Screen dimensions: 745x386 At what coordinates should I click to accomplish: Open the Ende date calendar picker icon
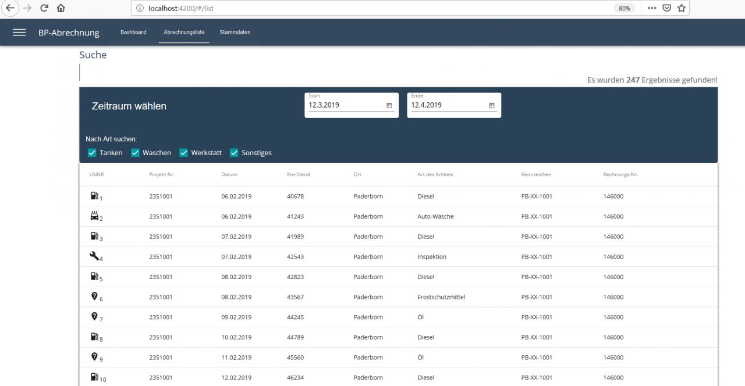(x=492, y=105)
